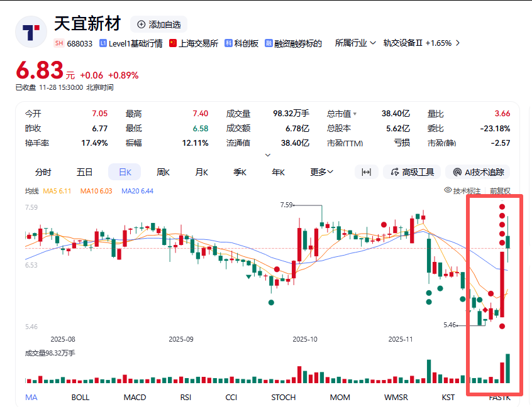Click the stock code 688033
The width and height of the screenshot is (532, 407).
[80, 44]
